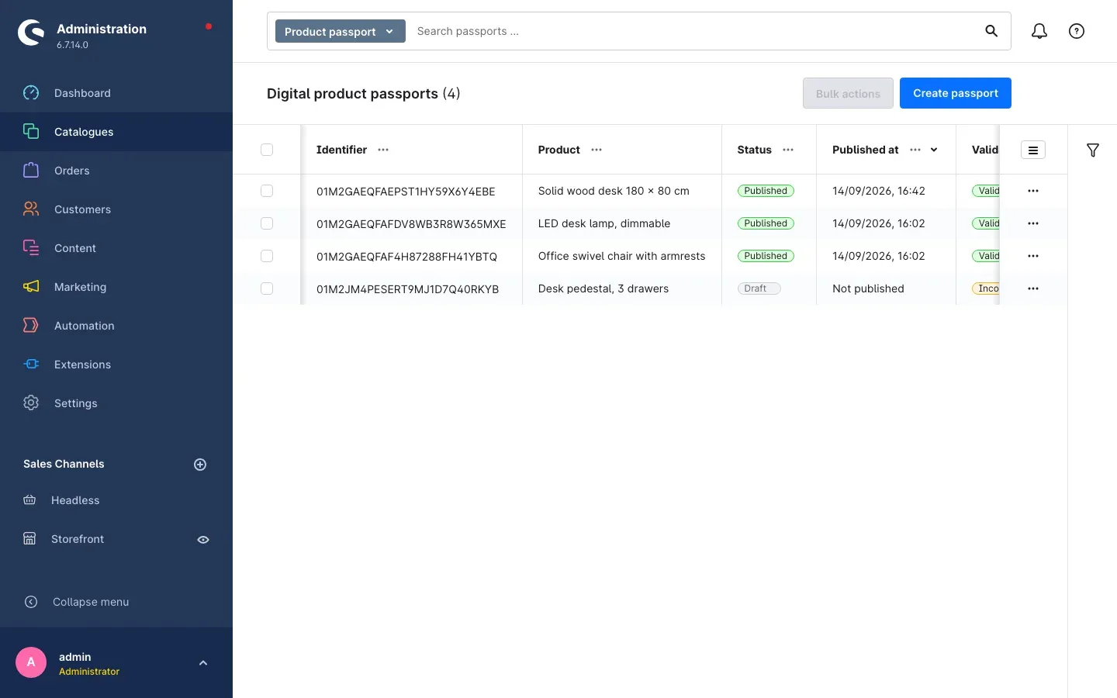Focus the Search passports input field
This screenshot has width=1117, height=698.
point(694,31)
